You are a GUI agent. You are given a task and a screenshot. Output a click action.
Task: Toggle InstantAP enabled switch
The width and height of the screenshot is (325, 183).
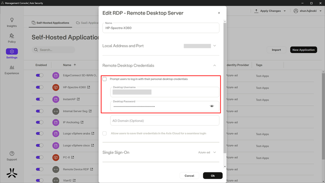point(39,99)
